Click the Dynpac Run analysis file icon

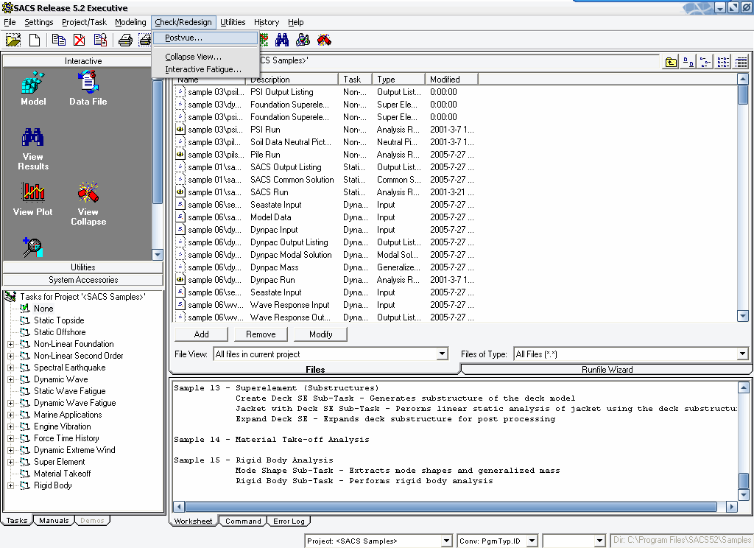tap(180, 280)
